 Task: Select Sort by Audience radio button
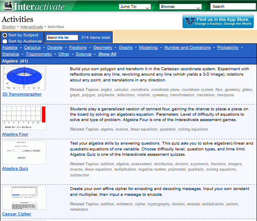tap(5, 41)
